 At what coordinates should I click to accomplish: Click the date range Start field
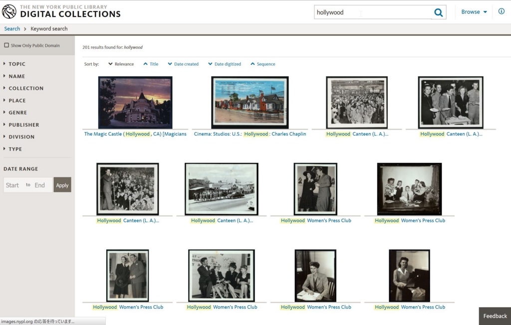(x=13, y=185)
